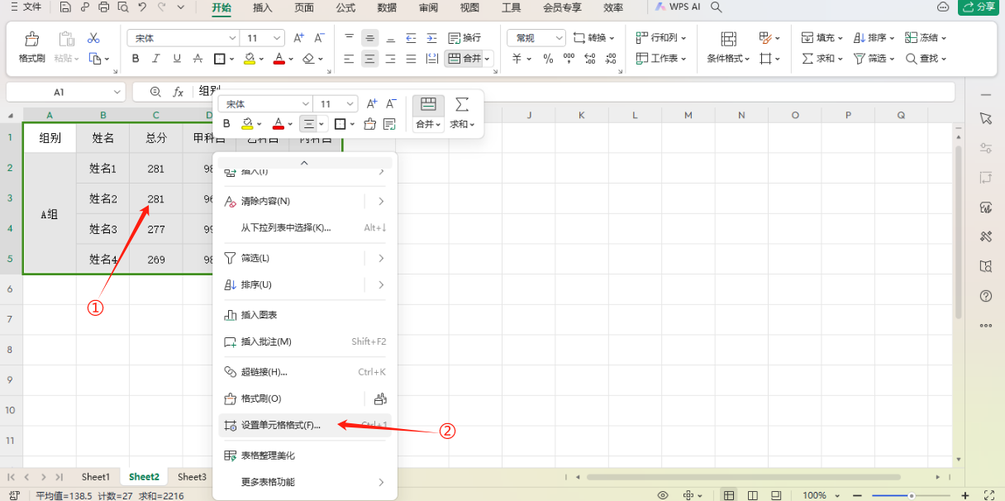Click the help question-mark sidebar icon
This screenshot has width=1005, height=501.
point(985,295)
